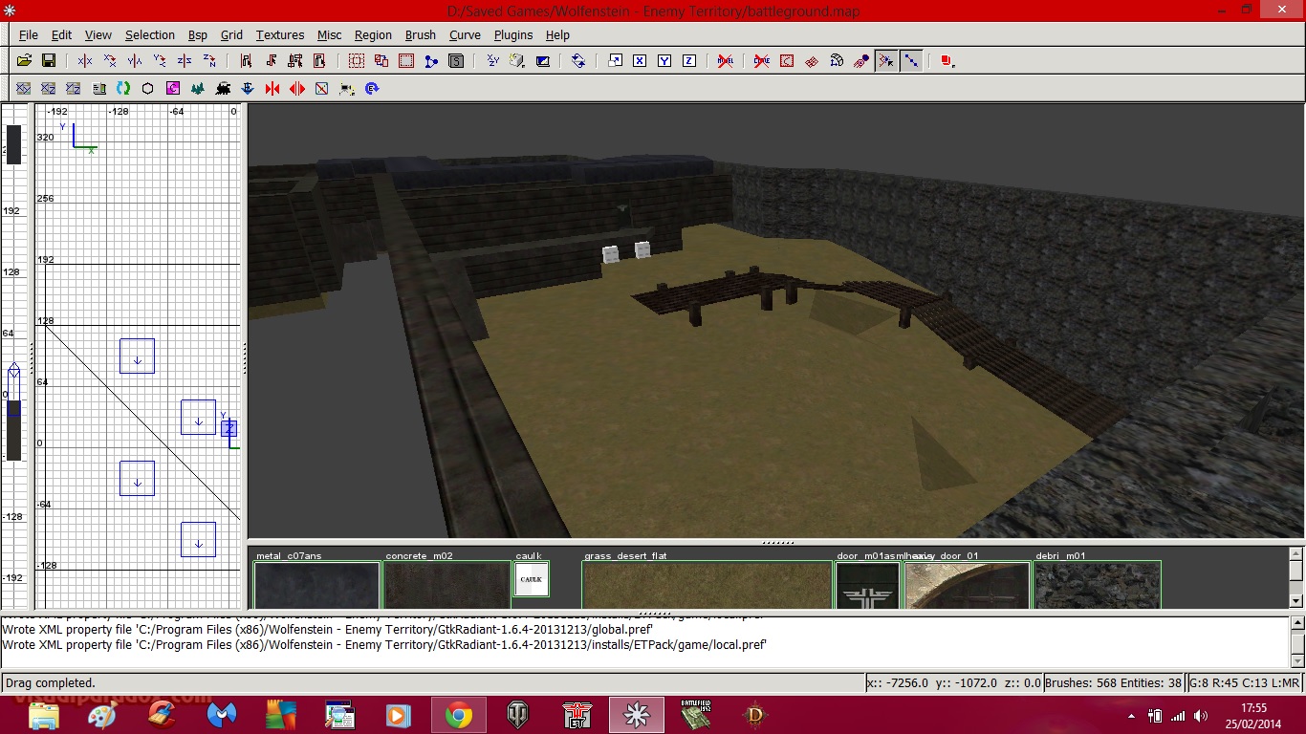Toggle the pressed patch bend mode button
This screenshot has width=1306, height=734.
pyautogui.click(x=886, y=60)
